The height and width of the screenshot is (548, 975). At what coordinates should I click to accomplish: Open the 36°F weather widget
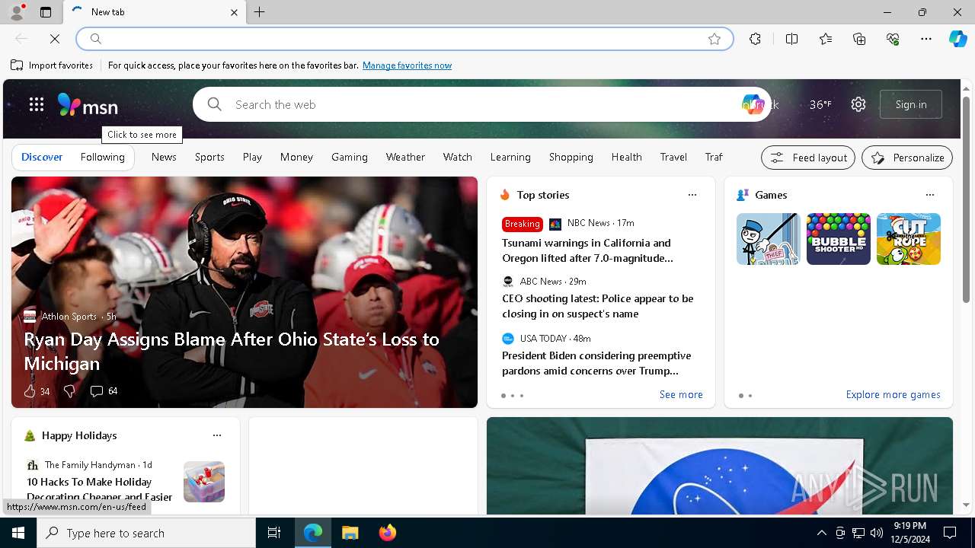[x=820, y=104]
